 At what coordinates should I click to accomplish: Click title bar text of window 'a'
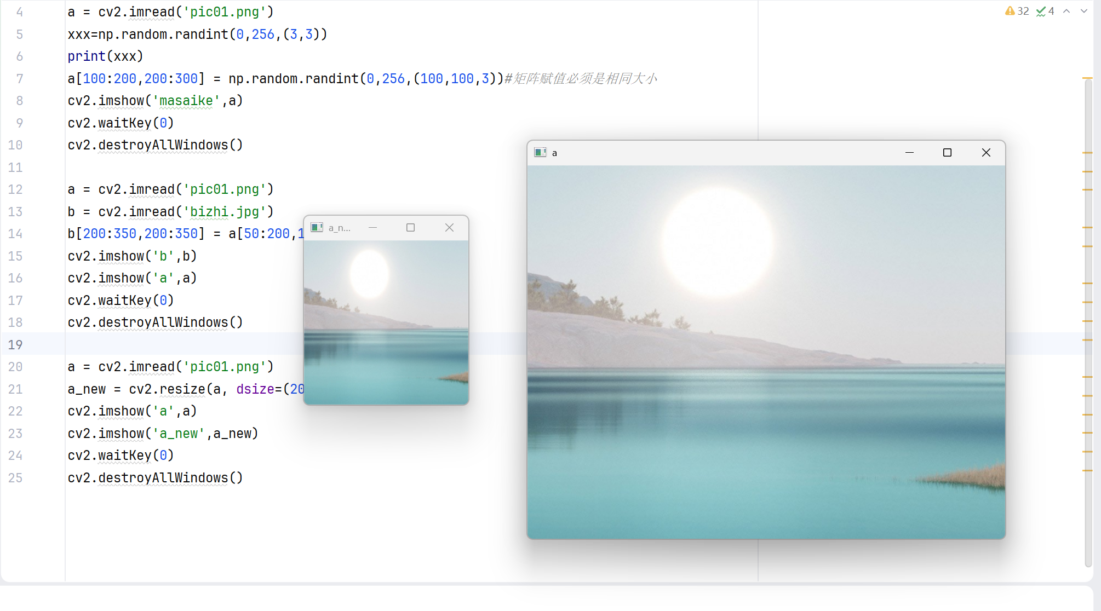click(x=554, y=153)
